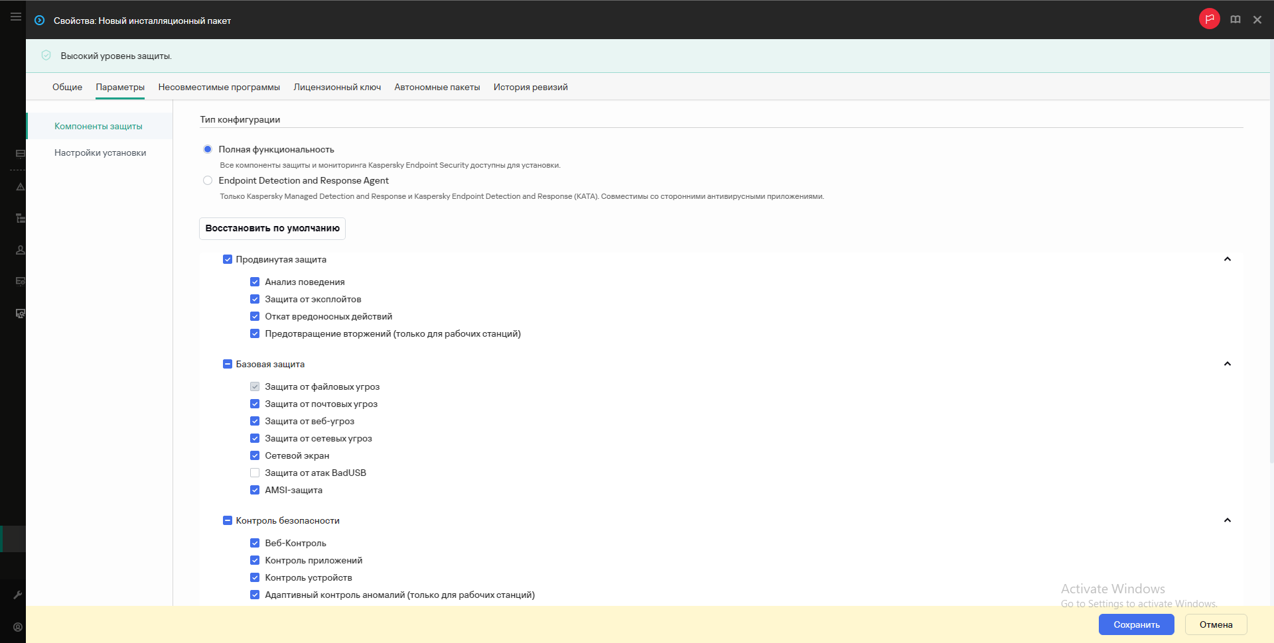
Task: Open the help book icon
Action: 1235,20
